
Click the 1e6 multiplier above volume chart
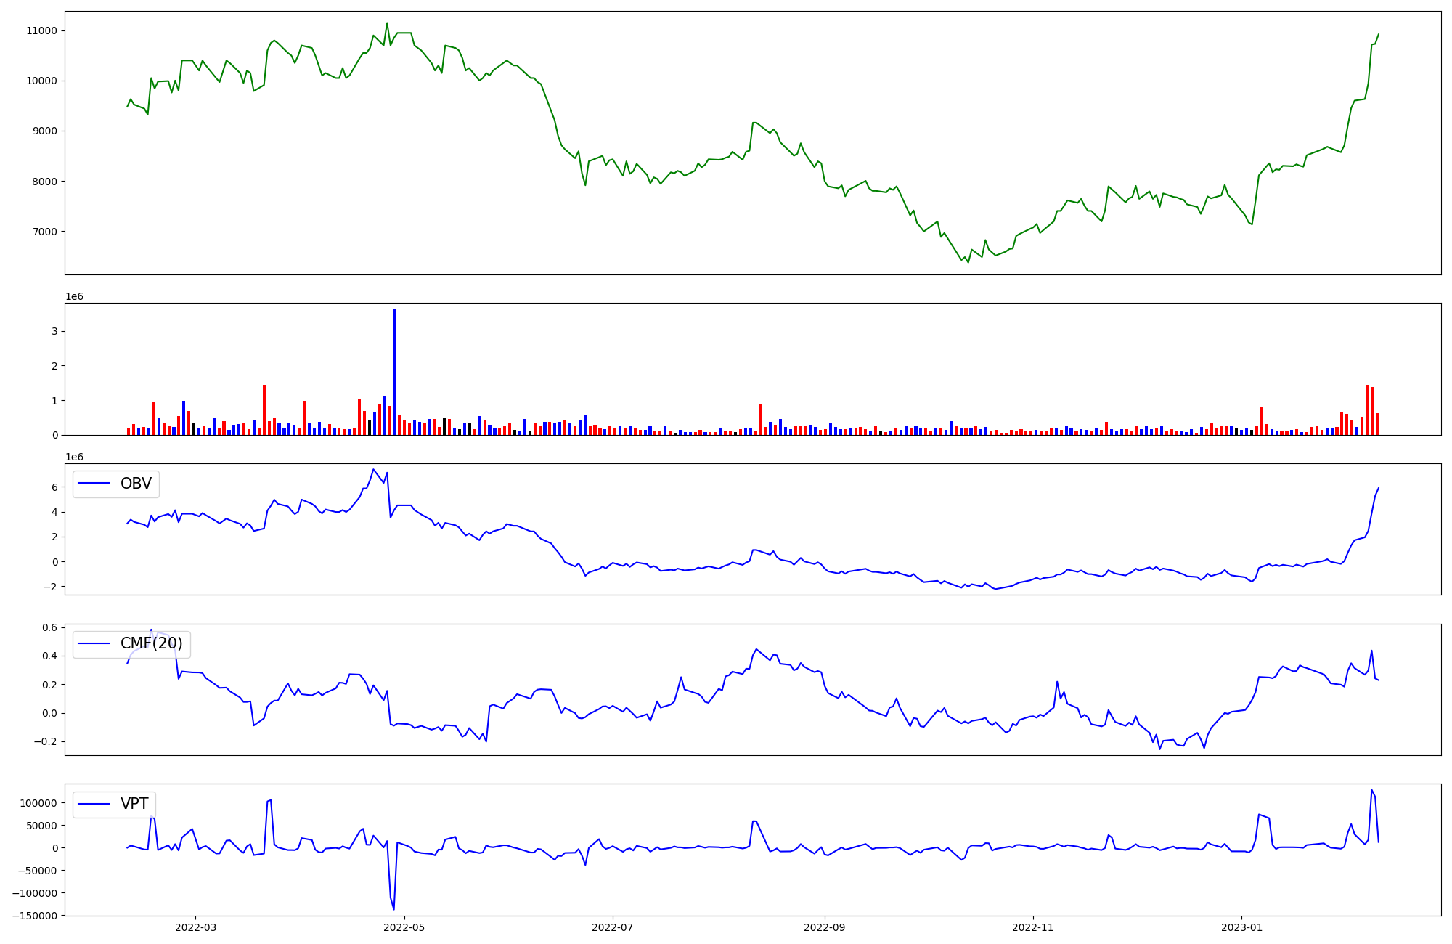pos(74,296)
